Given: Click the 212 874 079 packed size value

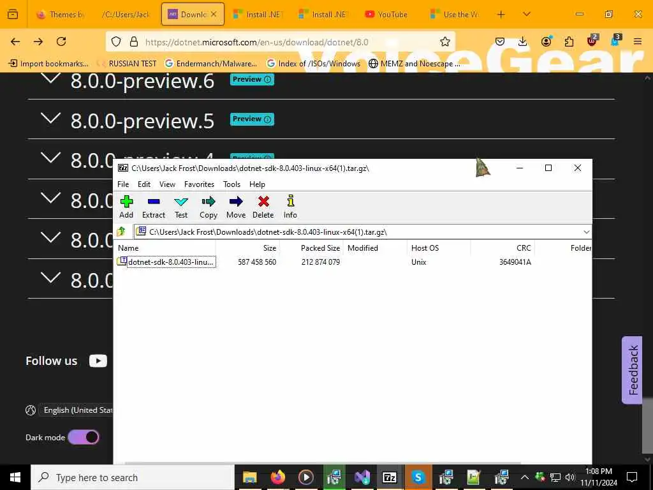Looking at the screenshot, I should pyautogui.click(x=321, y=262).
